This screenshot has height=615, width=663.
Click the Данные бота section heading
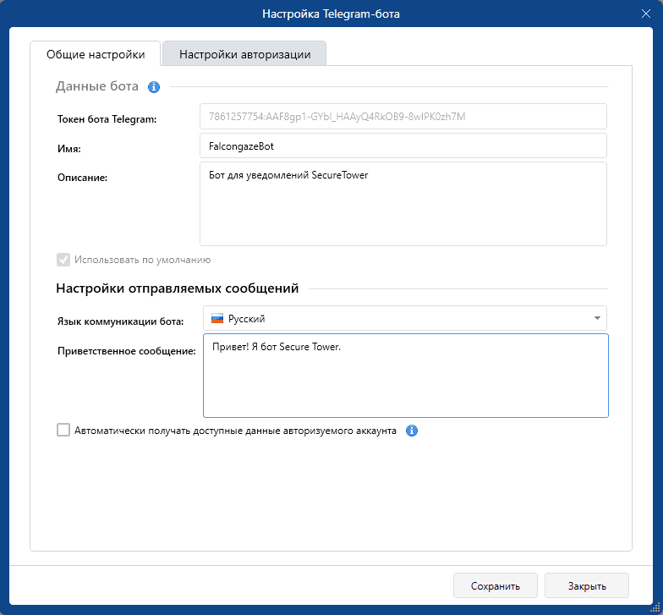(97, 86)
